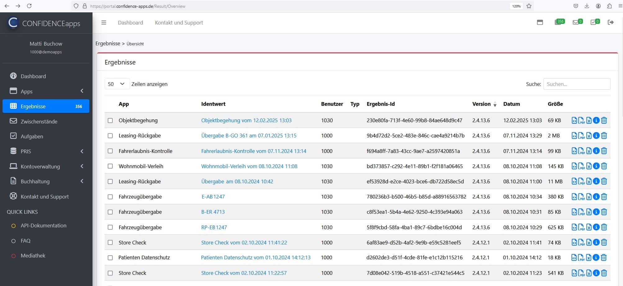Open Übergabe B-GO 361 result link
Screen dimensions: 623x286
[x=249, y=136]
